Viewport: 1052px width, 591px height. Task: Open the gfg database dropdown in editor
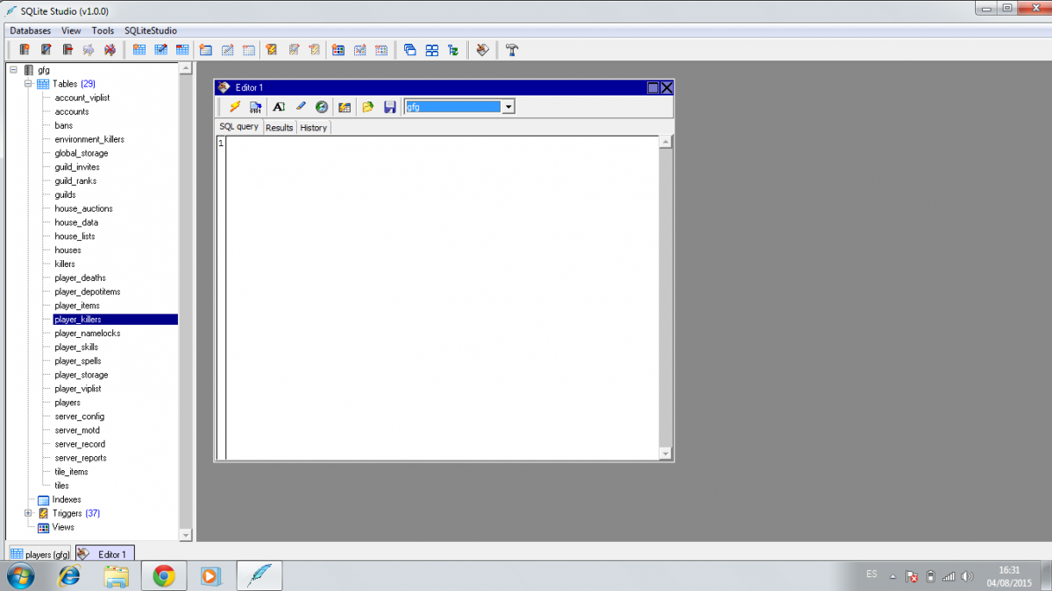click(x=508, y=107)
